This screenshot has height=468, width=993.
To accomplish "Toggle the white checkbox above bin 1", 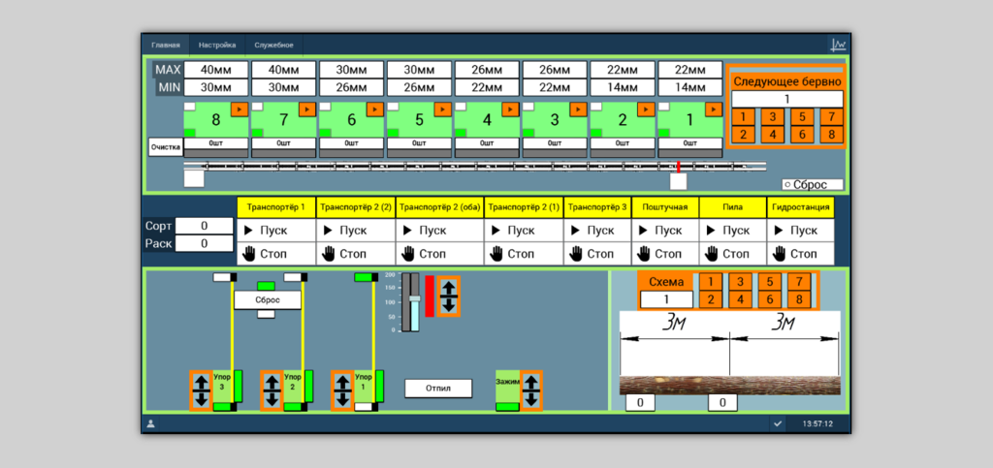I will (x=663, y=107).
